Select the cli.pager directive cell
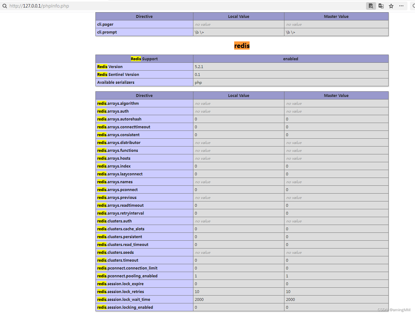This screenshot has height=315, width=415. 144,24
